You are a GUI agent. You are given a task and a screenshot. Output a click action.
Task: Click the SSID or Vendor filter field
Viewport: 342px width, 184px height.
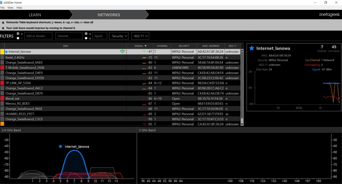tap(38, 36)
